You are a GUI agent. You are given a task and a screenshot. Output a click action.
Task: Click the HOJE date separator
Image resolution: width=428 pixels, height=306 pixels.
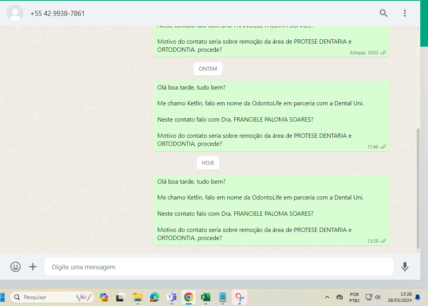click(208, 163)
